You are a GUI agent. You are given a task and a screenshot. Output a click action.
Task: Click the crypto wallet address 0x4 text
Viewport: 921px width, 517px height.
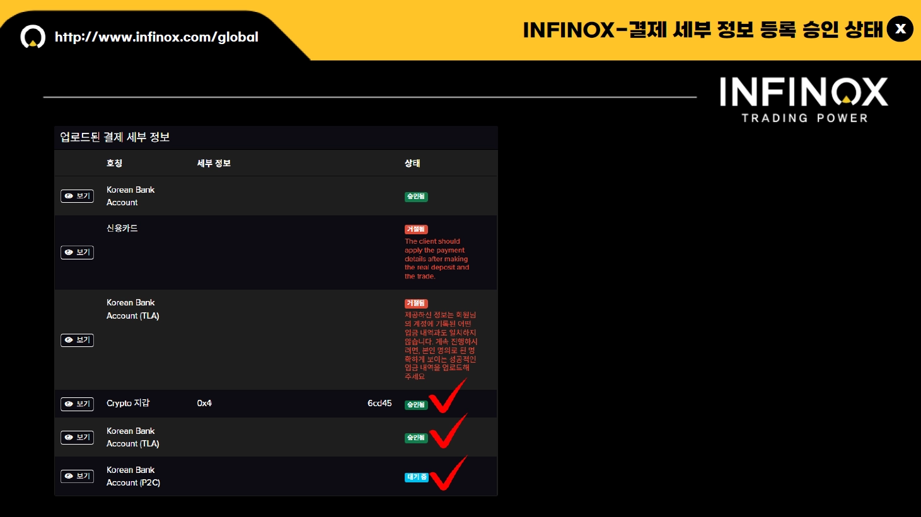point(204,404)
